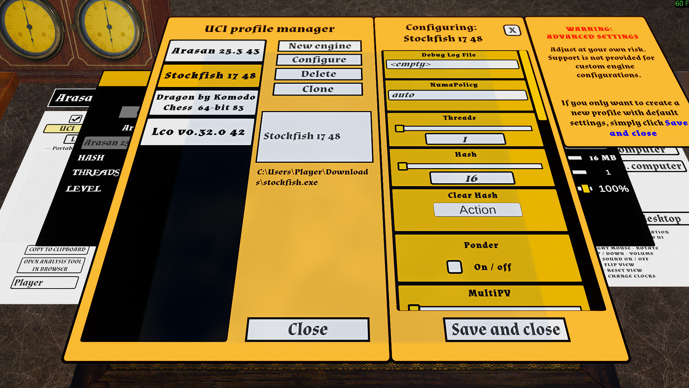Click the New engine button
Image resolution: width=689 pixels, height=388 pixels.
[320, 46]
